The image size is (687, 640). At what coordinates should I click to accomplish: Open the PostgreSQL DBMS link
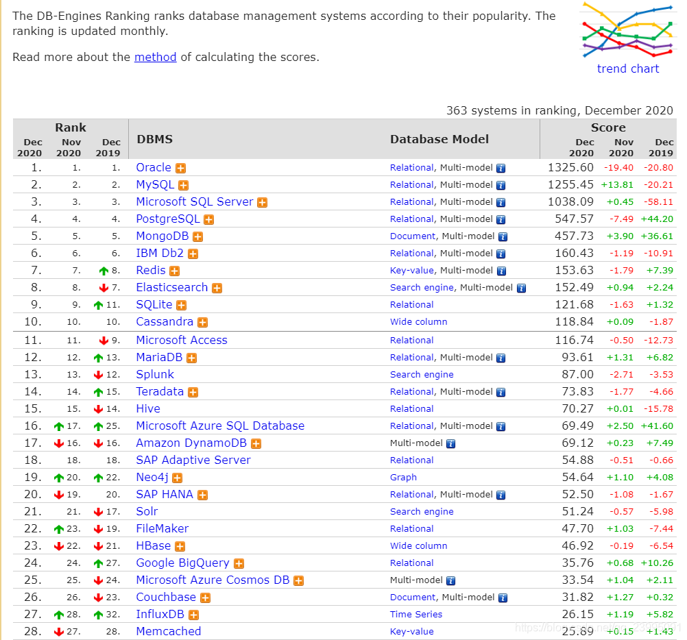168,219
